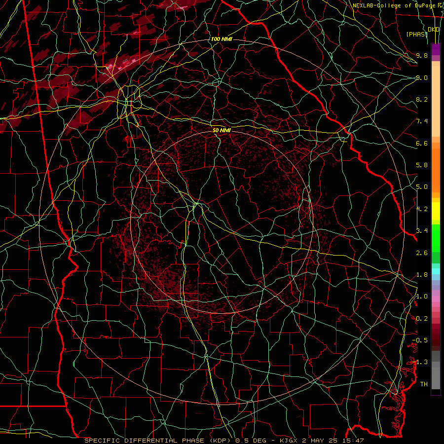Click the TH label at scale bottom
Screen dimensions: 444x444
424,384
